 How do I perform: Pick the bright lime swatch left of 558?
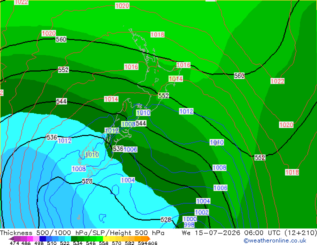(99, 238)
